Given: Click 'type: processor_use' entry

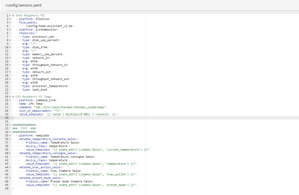Looking at the screenshot, I should tap(38, 37).
